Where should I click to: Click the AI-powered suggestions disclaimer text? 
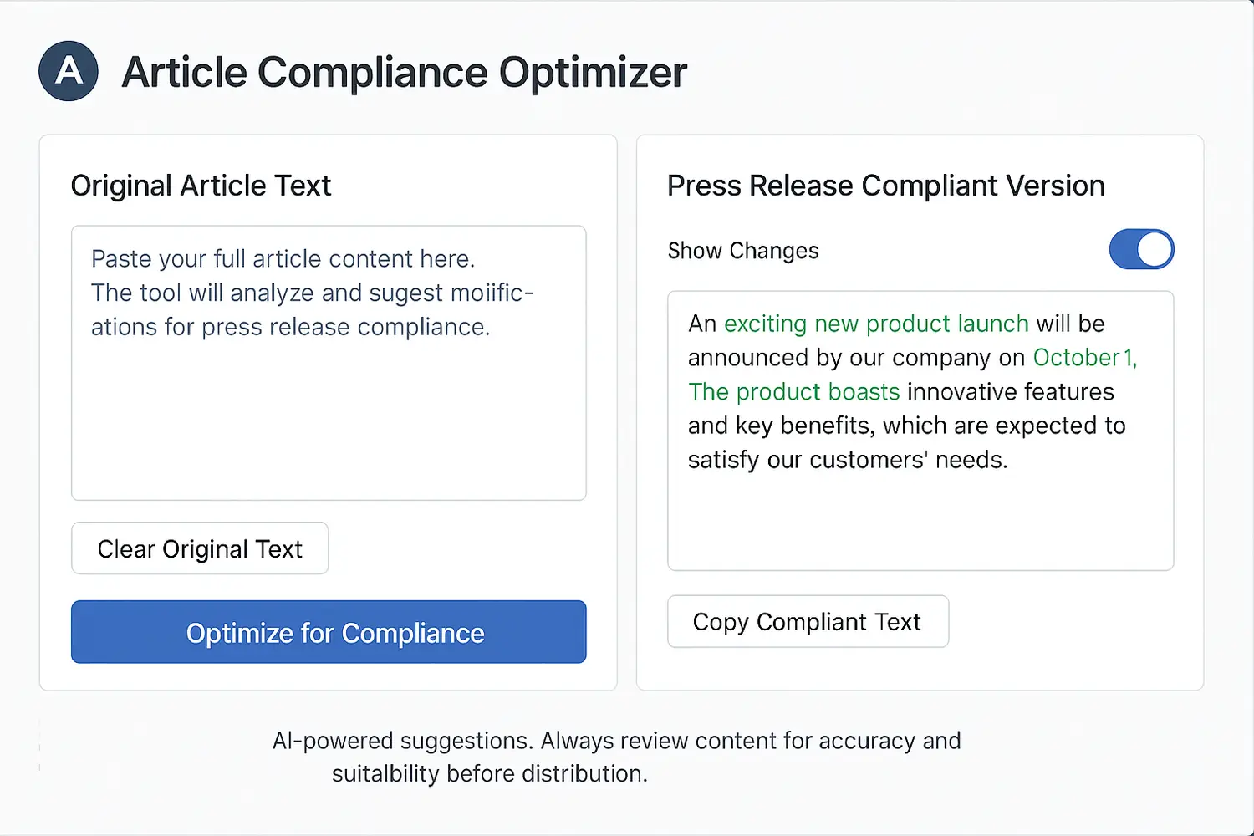tap(616, 757)
